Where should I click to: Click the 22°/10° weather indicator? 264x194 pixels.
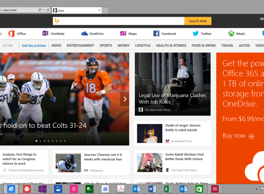coord(8,46)
